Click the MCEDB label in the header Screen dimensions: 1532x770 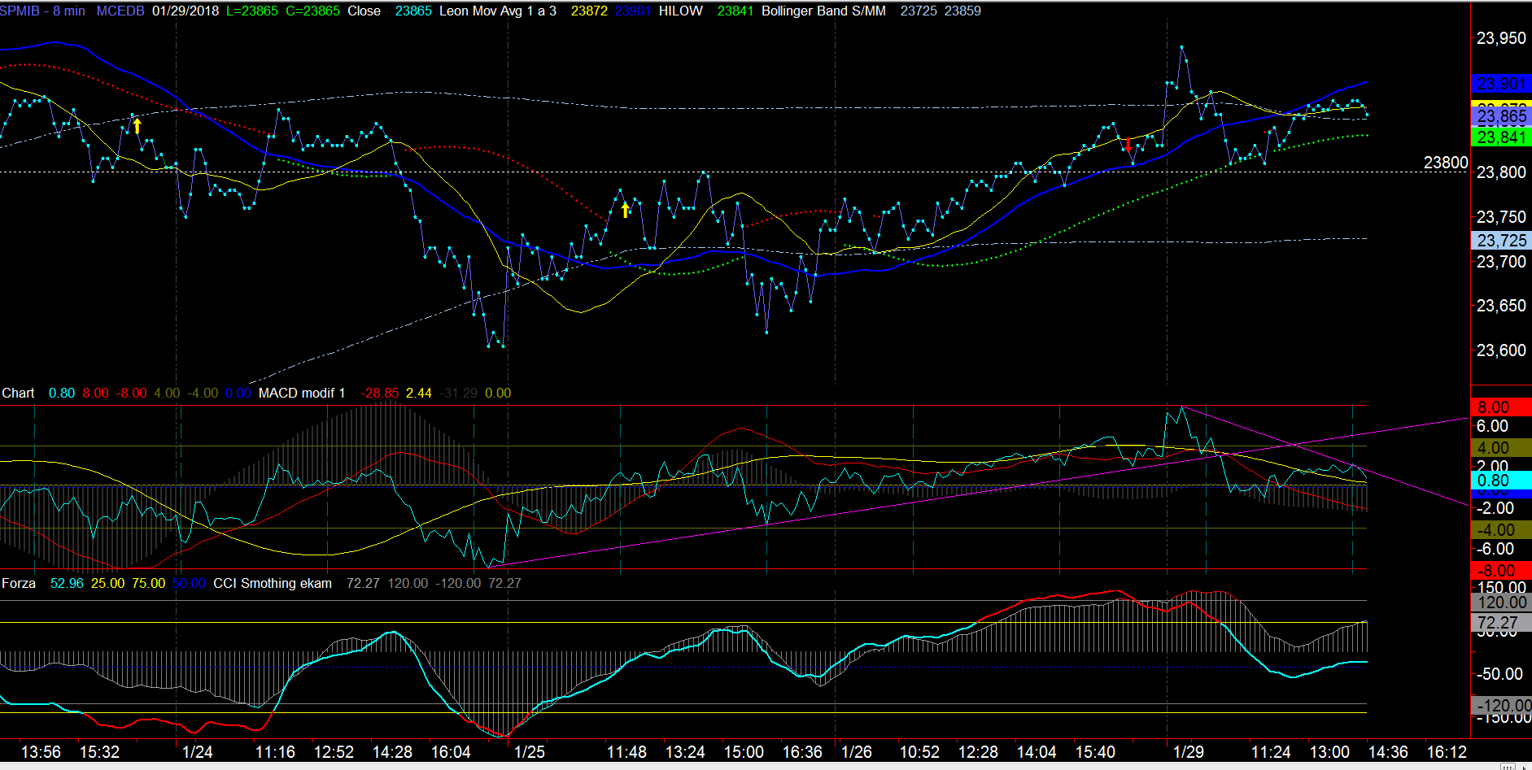pyautogui.click(x=120, y=11)
